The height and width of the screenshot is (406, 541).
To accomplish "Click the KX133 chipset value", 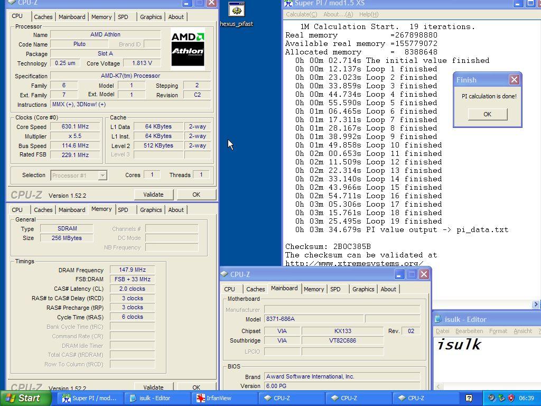I will [342, 331].
